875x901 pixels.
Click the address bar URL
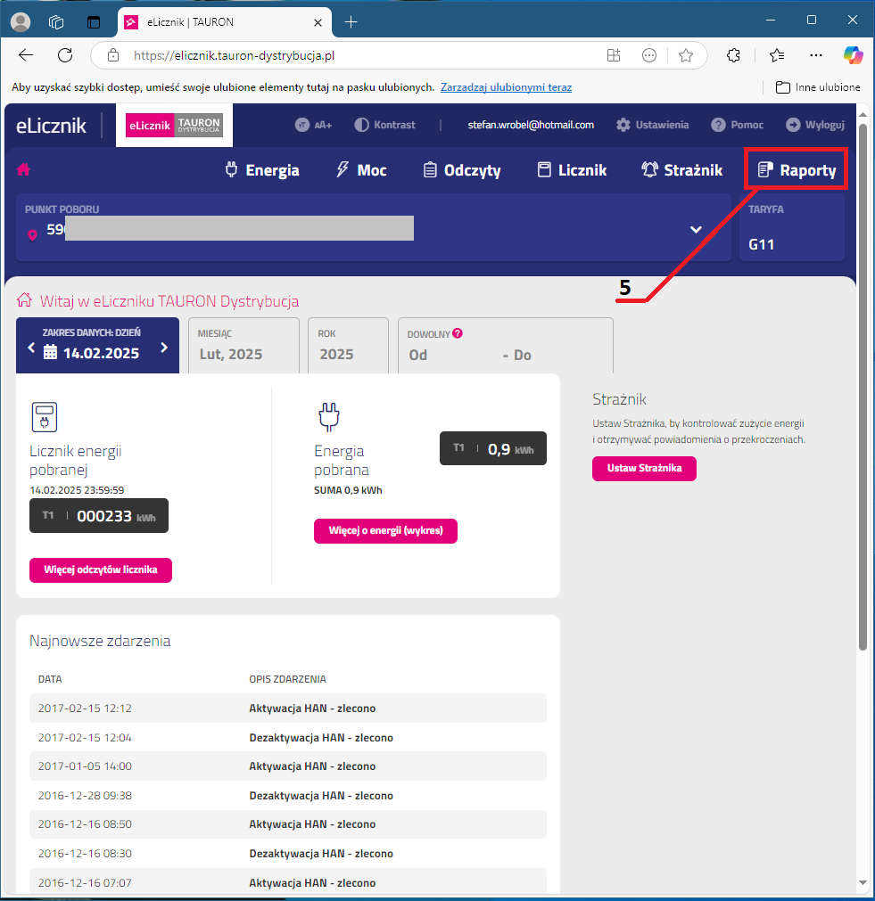235,56
